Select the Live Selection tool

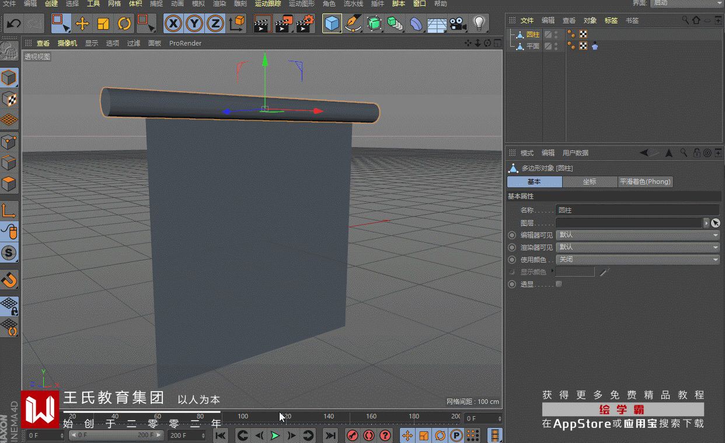(61, 23)
